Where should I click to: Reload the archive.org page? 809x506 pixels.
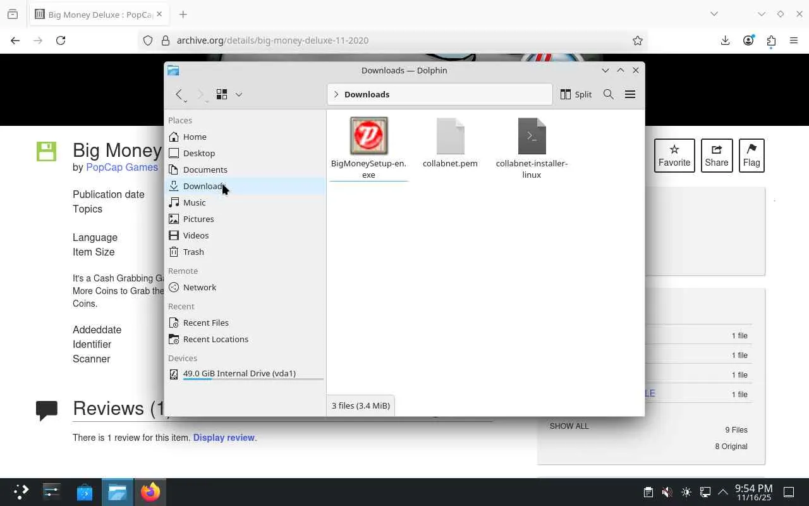point(61,40)
